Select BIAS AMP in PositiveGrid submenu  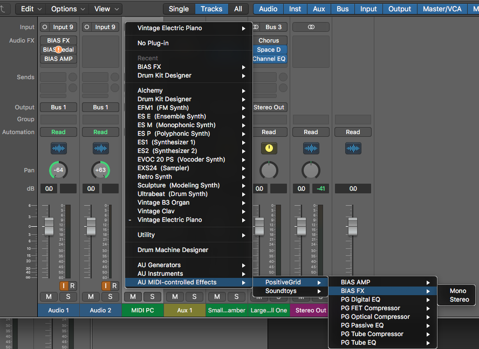click(383, 282)
